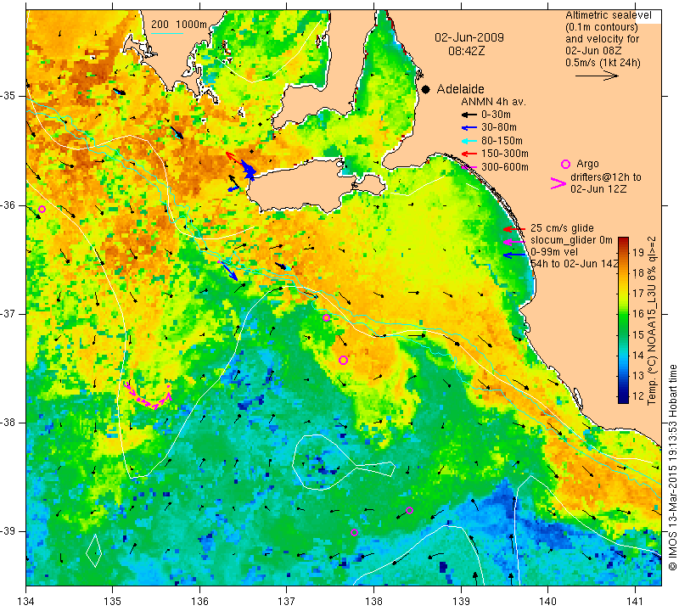Click the dark red top of temperature colorbar

tap(623, 240)
